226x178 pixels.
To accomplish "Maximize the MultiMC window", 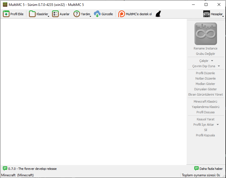I will click(206, 4).
